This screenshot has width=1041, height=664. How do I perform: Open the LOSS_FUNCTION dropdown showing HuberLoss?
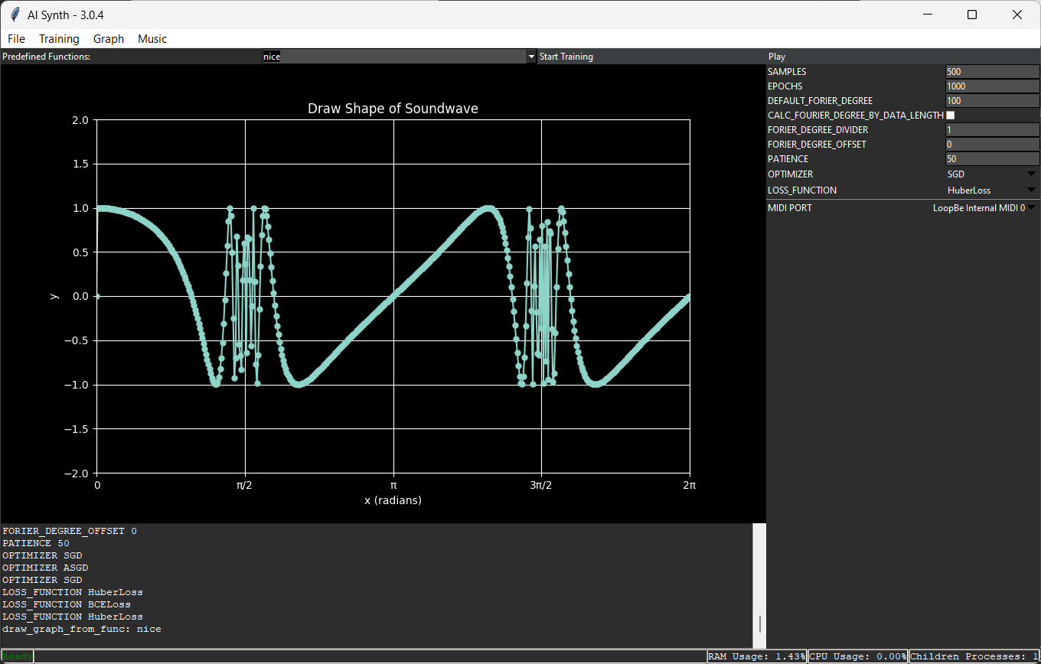(992, 190)
